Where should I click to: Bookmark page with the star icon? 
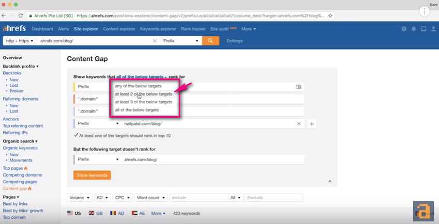330,15
